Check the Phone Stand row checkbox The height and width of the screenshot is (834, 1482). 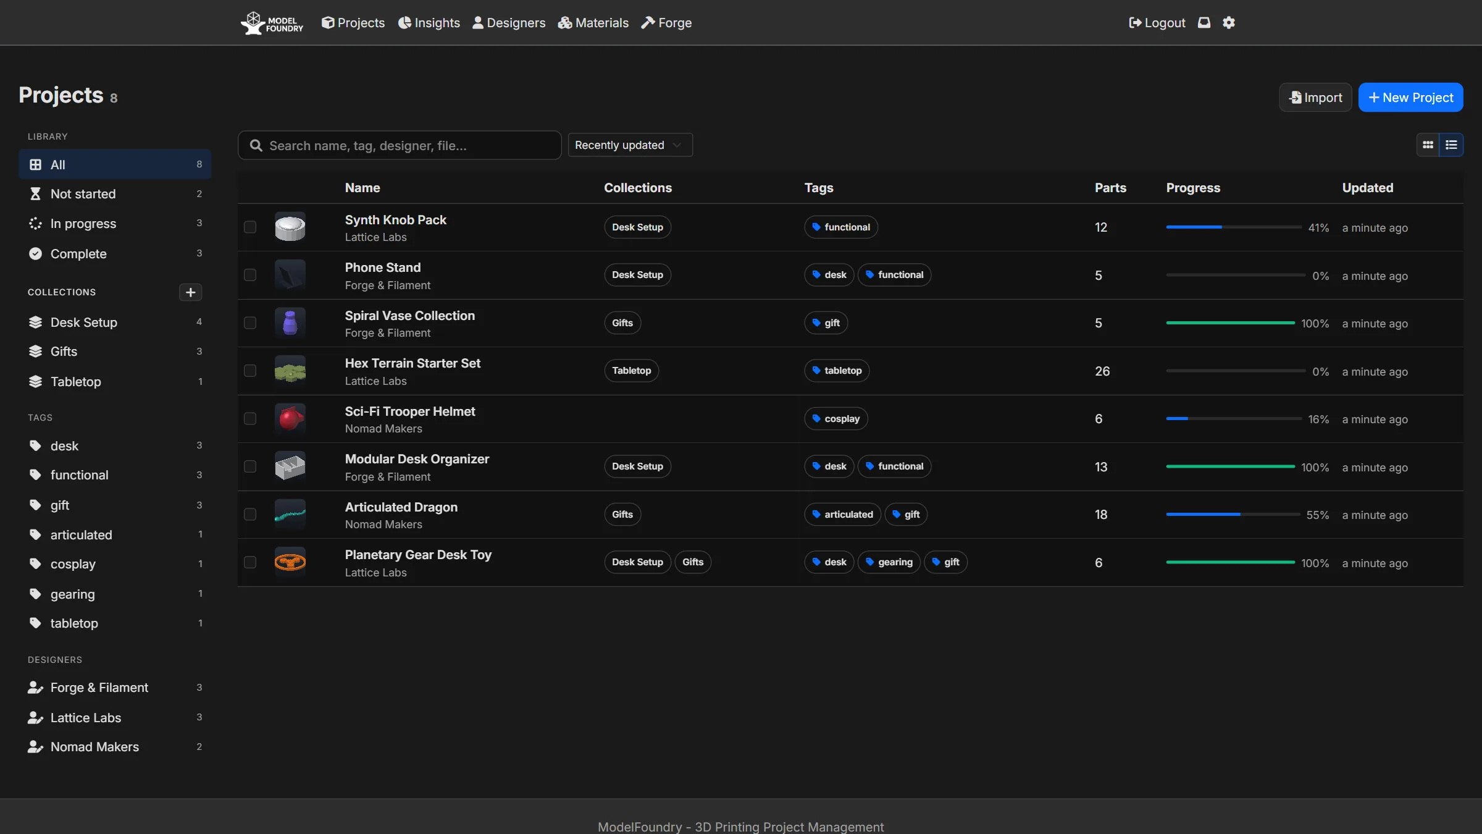(x=250, y=275)
